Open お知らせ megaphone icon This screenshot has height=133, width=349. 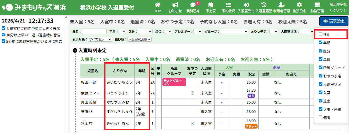click(175, 5)
